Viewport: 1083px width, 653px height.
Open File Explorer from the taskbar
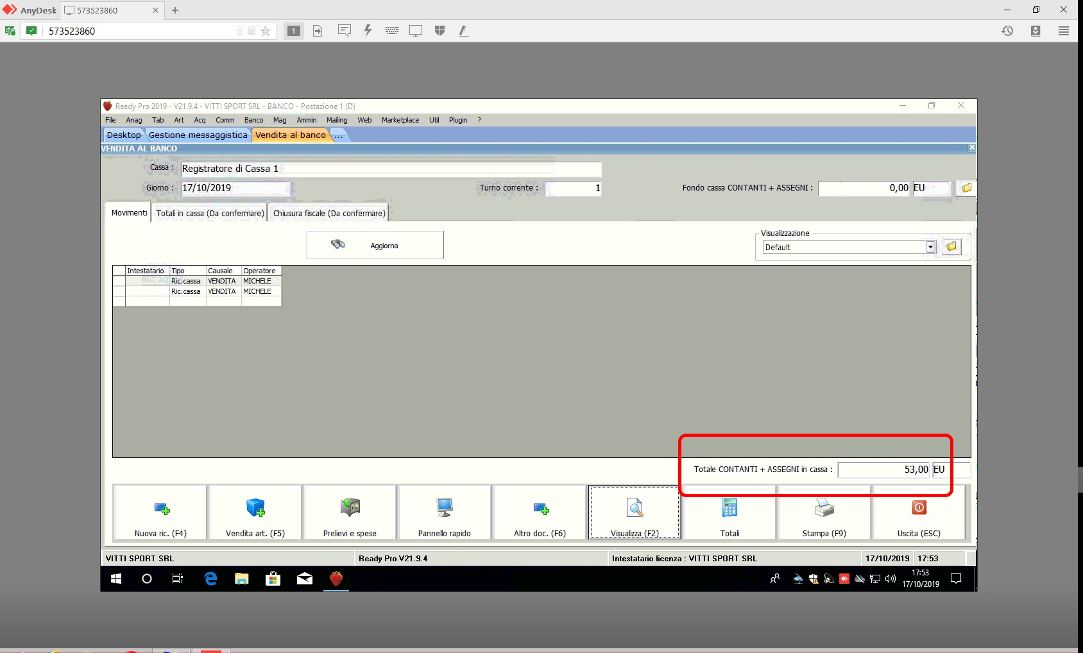[x=241, y=579]
